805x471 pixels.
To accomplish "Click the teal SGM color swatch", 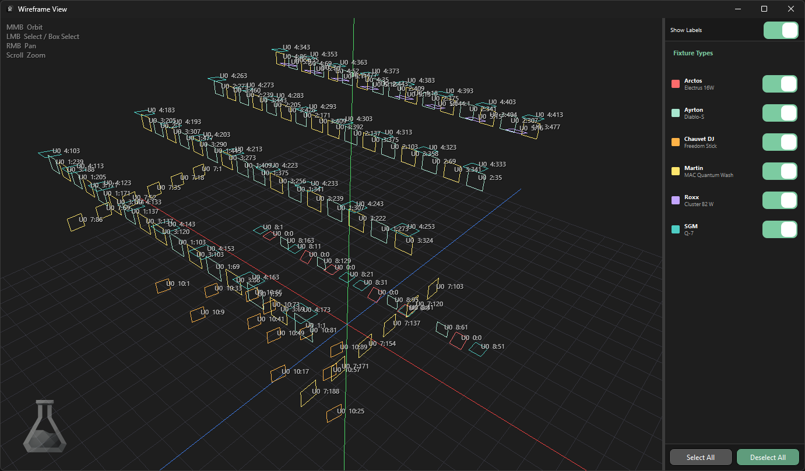I will 676,229.
